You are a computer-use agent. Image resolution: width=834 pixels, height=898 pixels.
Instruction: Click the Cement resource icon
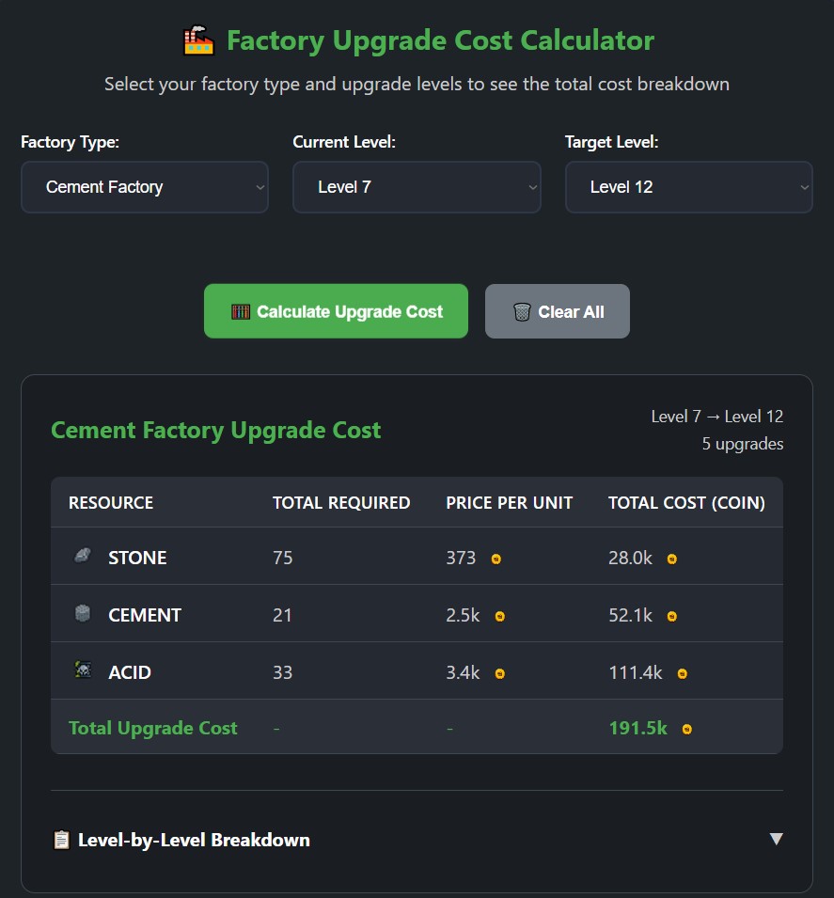tap(83, 614)
